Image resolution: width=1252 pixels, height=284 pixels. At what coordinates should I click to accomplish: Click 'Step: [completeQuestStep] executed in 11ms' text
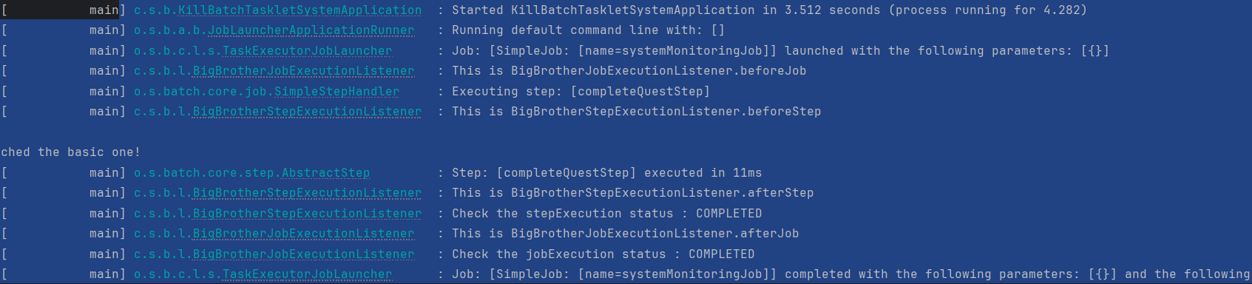(606, 173)
